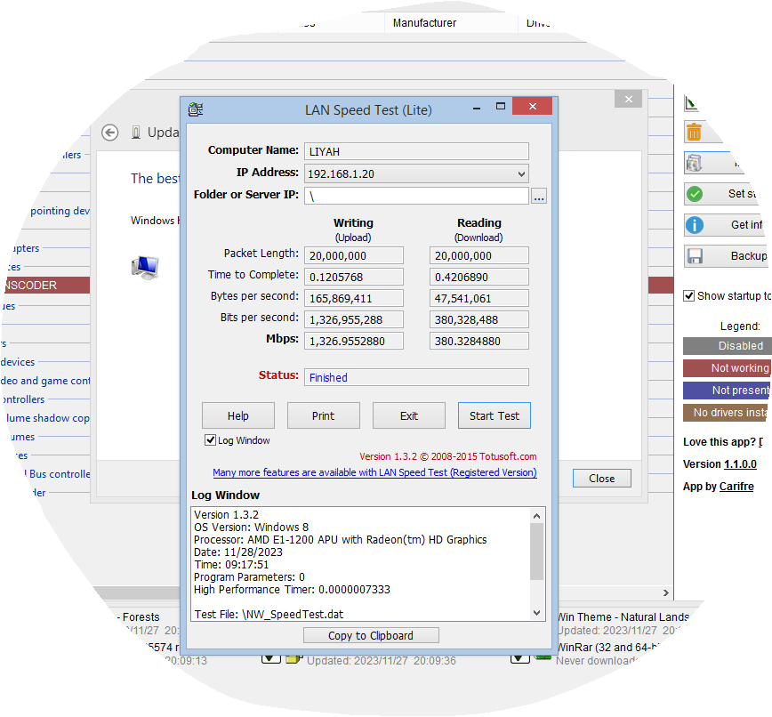
Task: Click the Computer Name field LIYAH
Action: 416,151
